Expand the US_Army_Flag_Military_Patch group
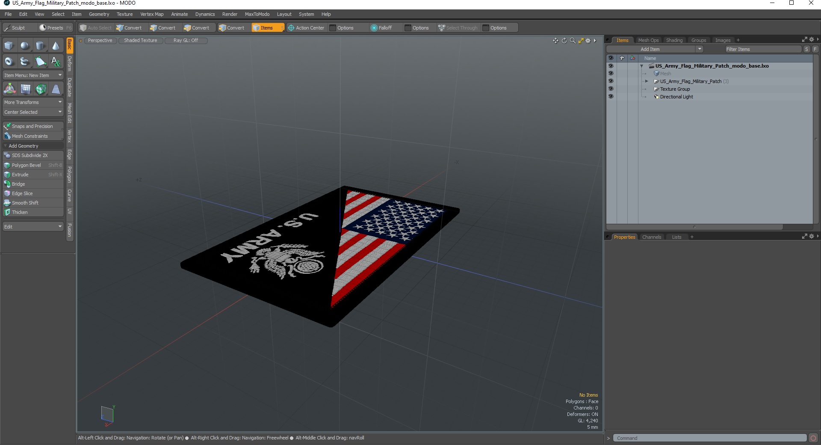 pos(647,81)
